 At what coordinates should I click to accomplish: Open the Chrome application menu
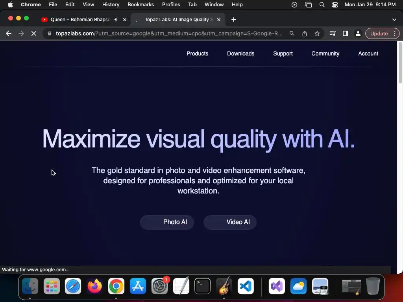coord(31,4)
